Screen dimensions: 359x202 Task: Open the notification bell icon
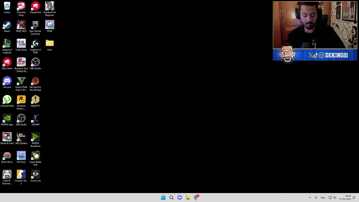point(354,198)
